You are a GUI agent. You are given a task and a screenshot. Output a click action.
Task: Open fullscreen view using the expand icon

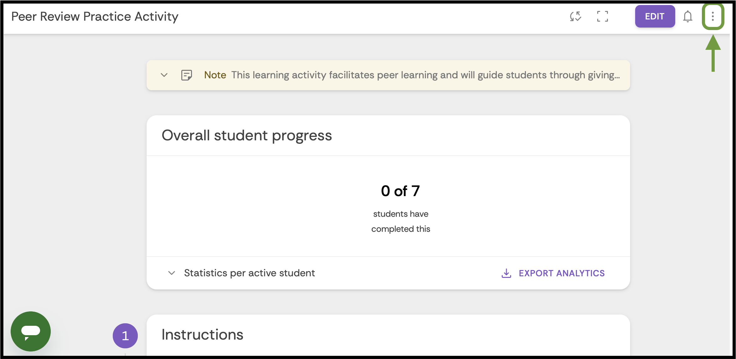point(602,16)
